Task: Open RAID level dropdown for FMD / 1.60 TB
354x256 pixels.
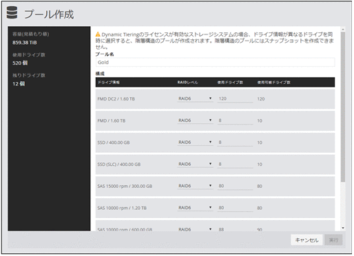Action: (195, 120)
